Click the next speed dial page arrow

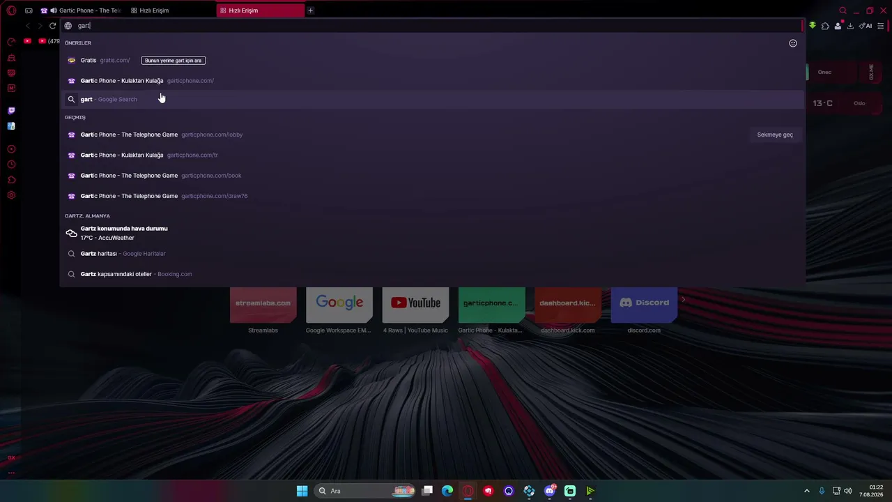(683, 300)
